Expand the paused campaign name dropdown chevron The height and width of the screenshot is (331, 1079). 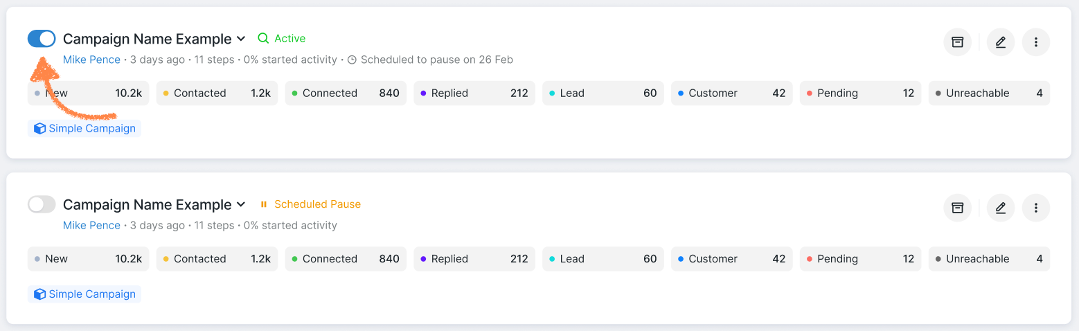(241, 204)
